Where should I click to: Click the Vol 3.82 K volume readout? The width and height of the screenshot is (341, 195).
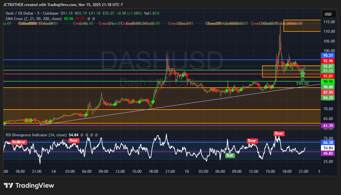point(152,13)
